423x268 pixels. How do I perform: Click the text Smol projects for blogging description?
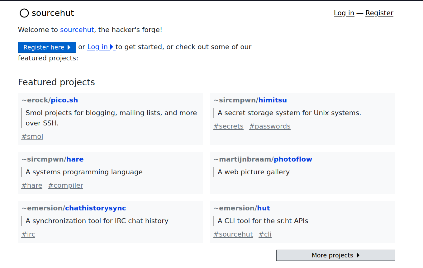[x=111, y=118]
